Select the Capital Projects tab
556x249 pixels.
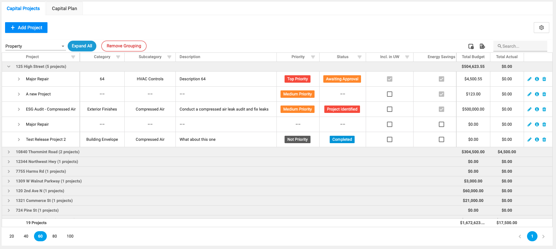click(23, 8)
